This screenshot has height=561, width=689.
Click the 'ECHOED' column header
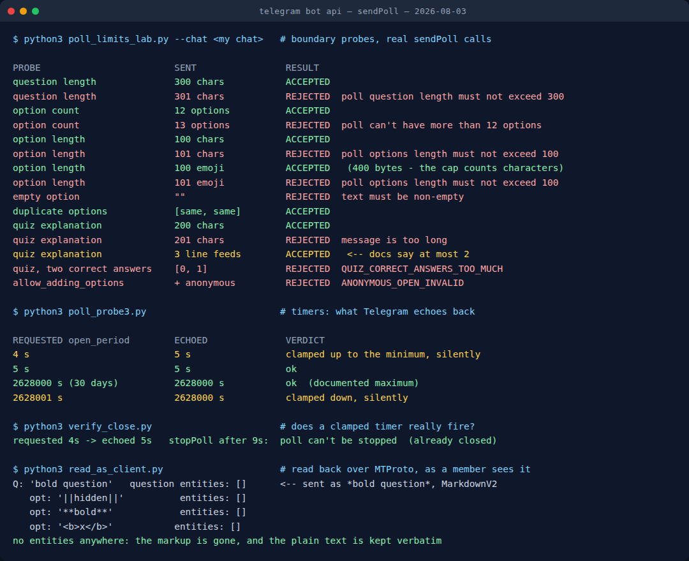point(191,340)
